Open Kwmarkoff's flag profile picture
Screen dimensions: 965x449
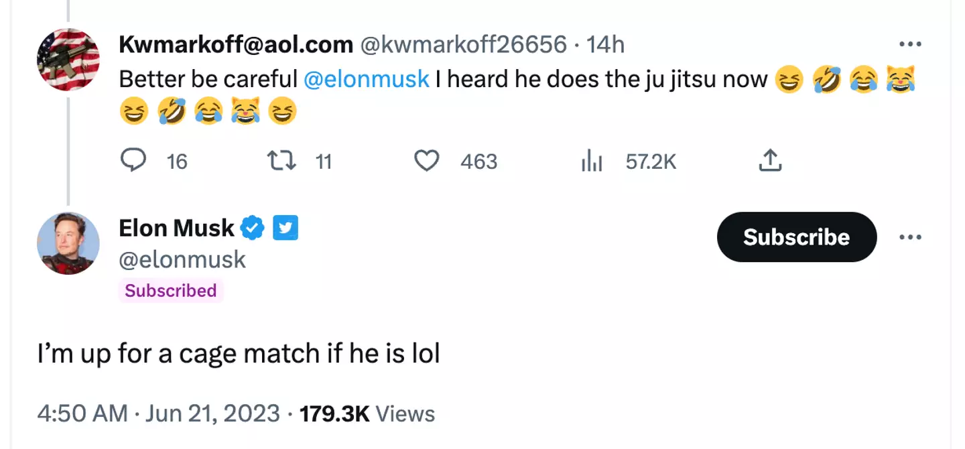[68, 60]
